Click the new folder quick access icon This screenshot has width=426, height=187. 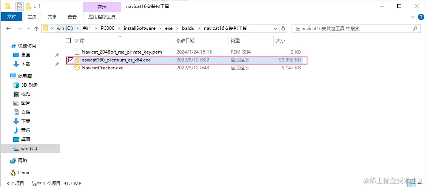[28, 6]
